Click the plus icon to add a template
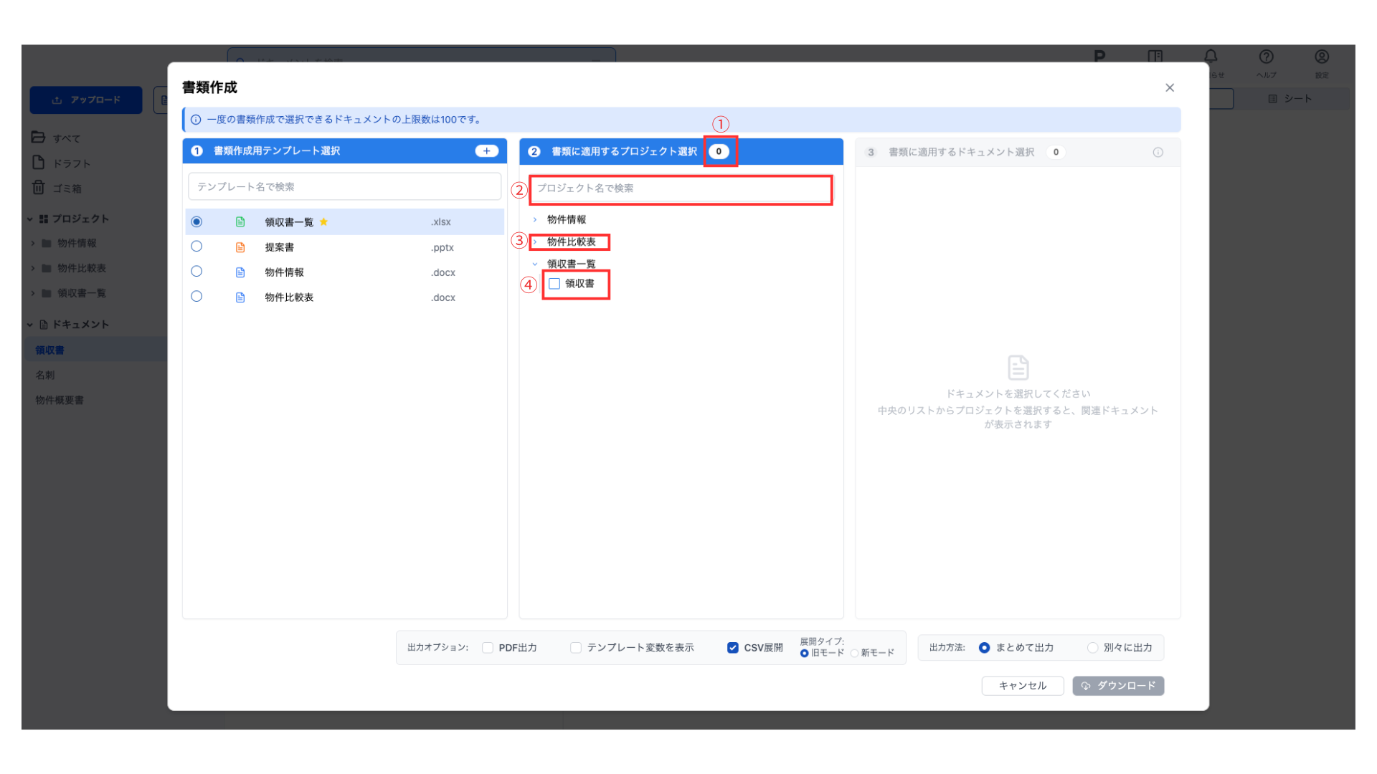 point(486,151)
